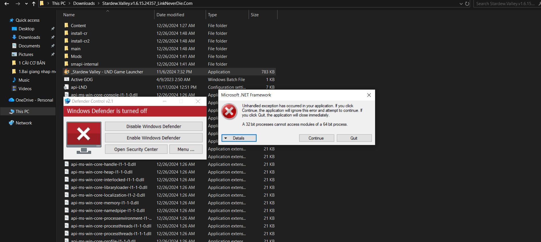Select the api-LND configuration file icon
This screenshot has height=242, width=541.
click(66, 87)
